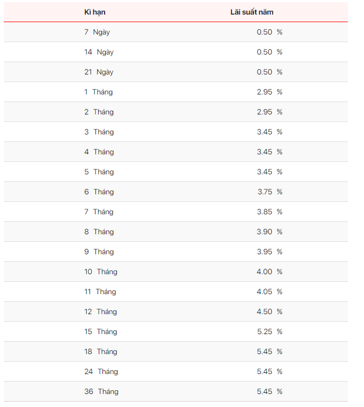Click the 3.95 % interest rate value
Screen dimensions: 364x407
click(x=270, y=252)
